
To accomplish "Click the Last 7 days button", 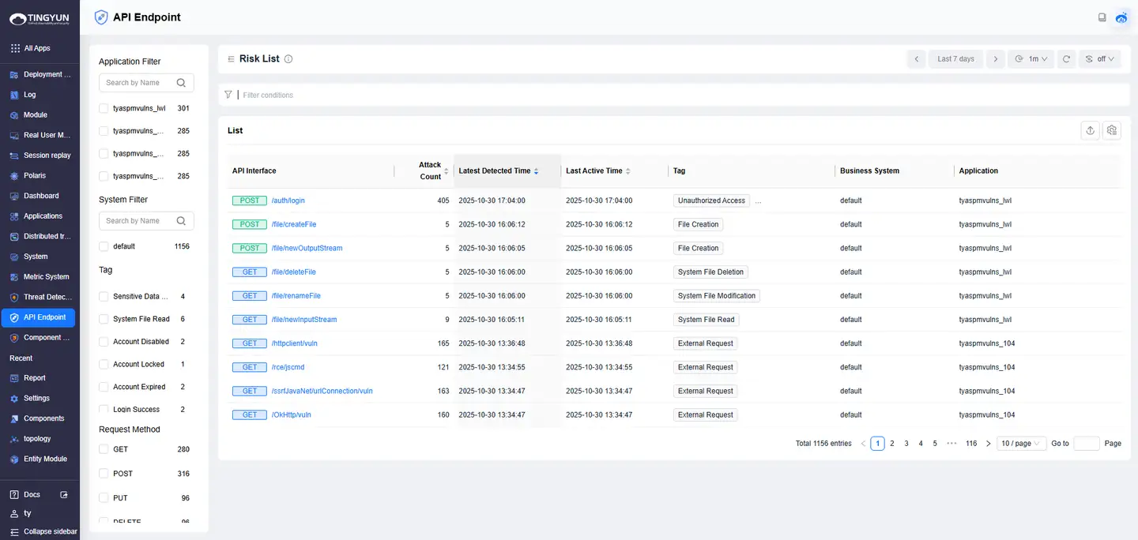I will 955,59.
